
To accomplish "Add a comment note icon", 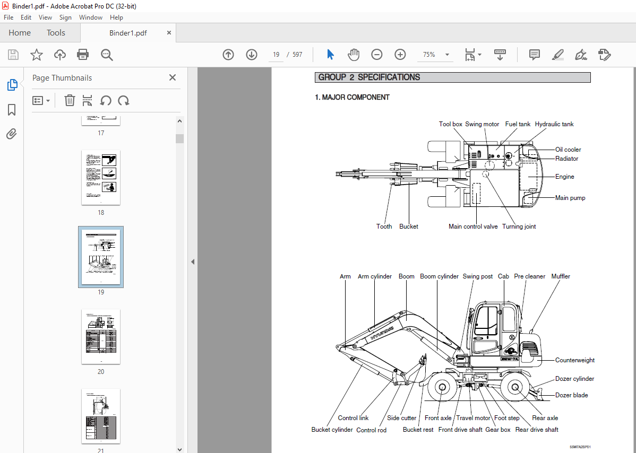I will (x=535, y=55).
